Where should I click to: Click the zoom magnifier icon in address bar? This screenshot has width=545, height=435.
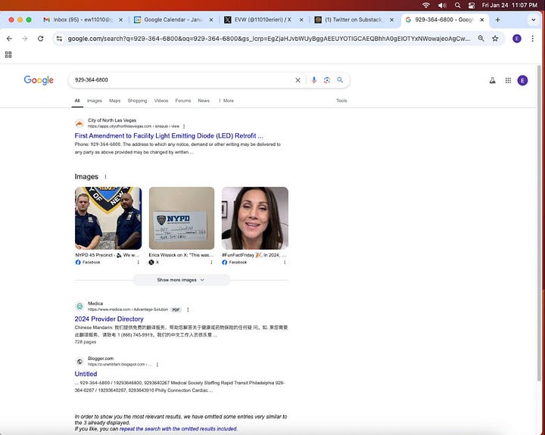click(x=481, y=39)
